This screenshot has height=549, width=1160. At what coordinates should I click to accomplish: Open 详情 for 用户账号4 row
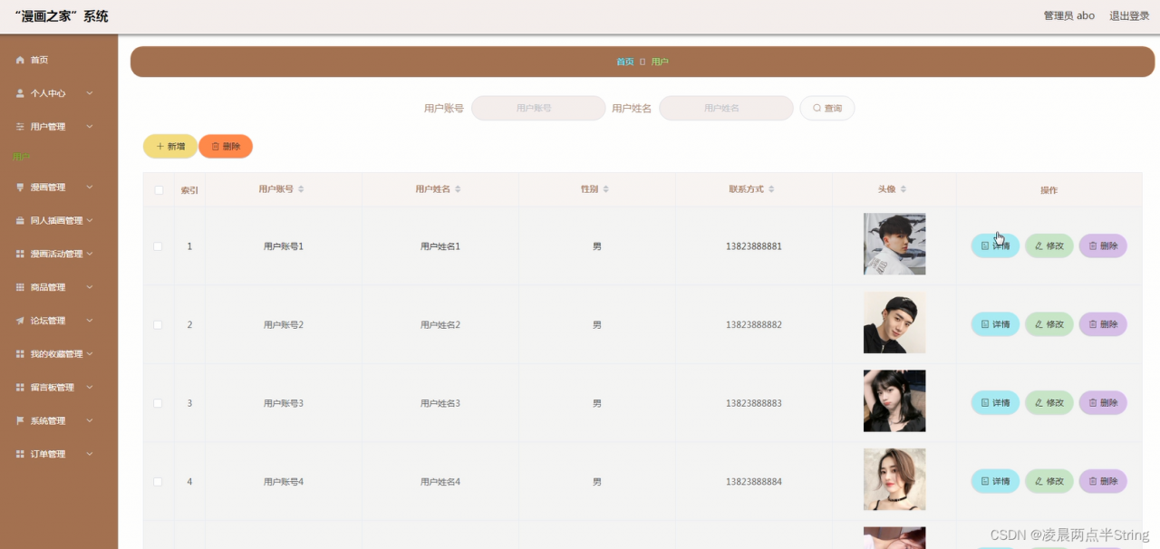[995, 481]
